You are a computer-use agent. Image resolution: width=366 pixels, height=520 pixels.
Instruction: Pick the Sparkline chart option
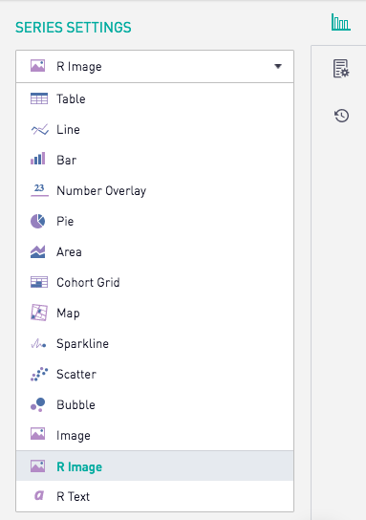pos(155,343)
